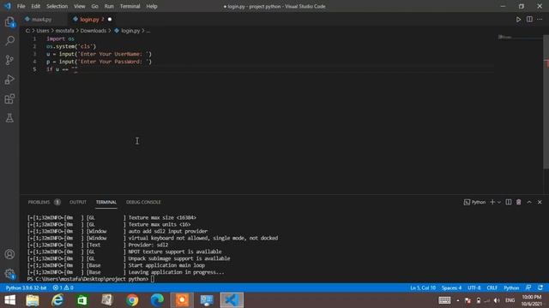The width and height of the screenshot is (549, 308).
Task: Click touch keyboard icon in tray
Action: click(444, 300)
